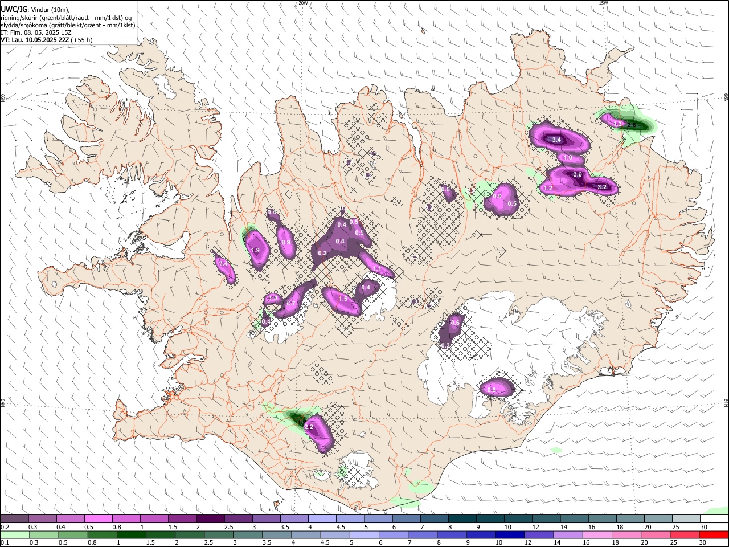729x547 pixels.
Task: Click the 1.9 value label in the west
Action: tap(256, 251)
